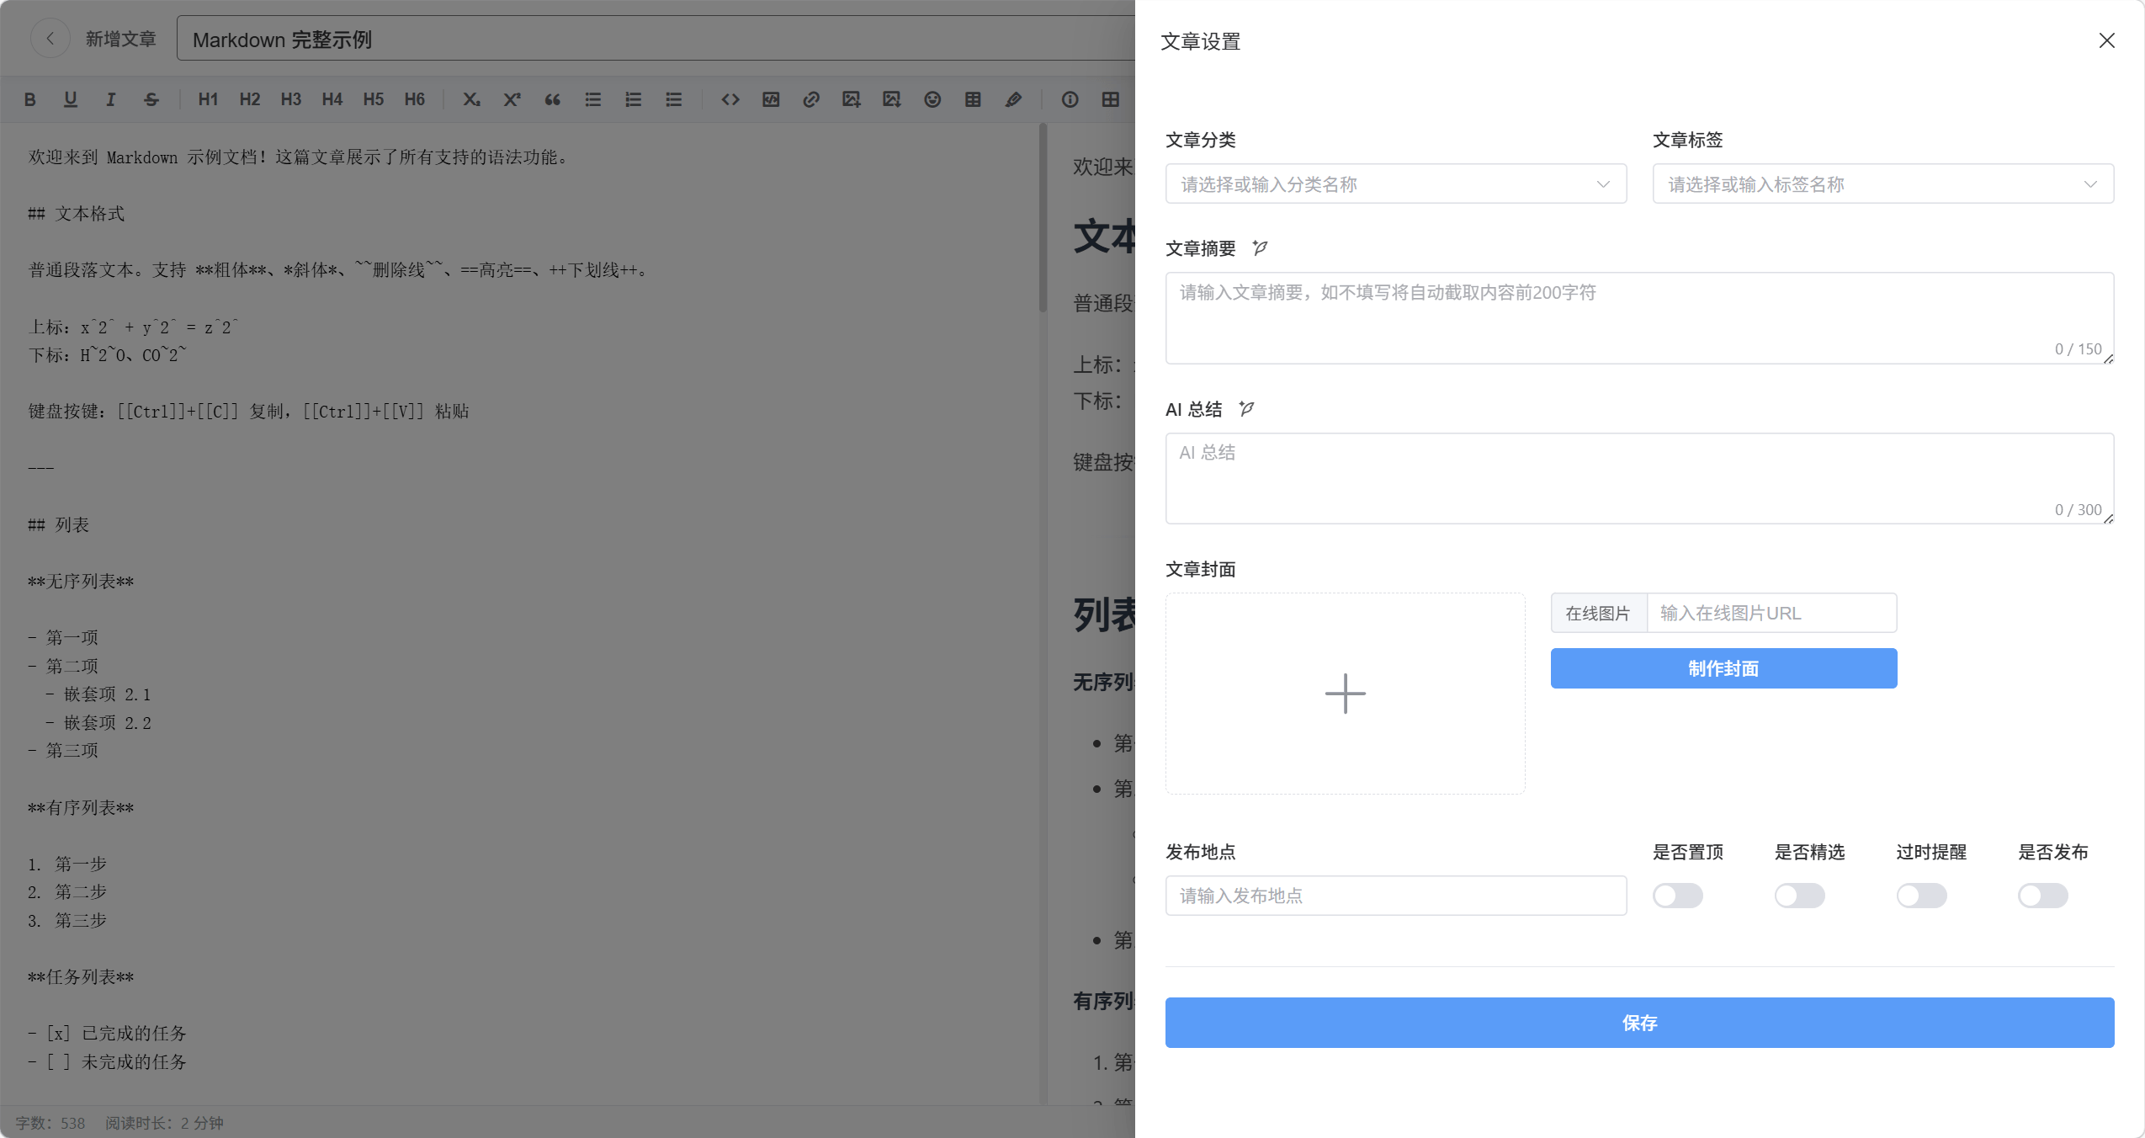This screenshot has height=1138, width=2145.
Task: Focus the AI 总结 text area
Action: (1640, 478)
